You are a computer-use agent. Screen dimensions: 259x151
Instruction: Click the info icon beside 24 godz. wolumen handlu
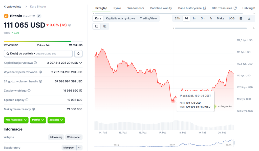point(40,81)
